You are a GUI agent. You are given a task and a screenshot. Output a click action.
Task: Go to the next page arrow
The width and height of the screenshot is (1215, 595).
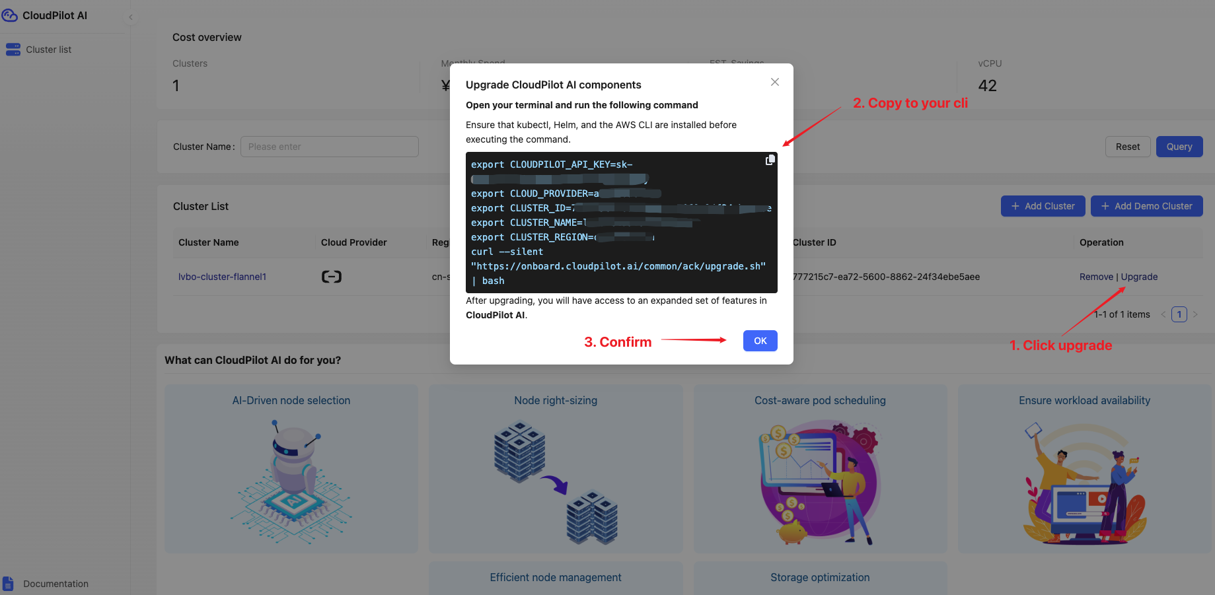pyautogui.click(x=1195, y=314)
